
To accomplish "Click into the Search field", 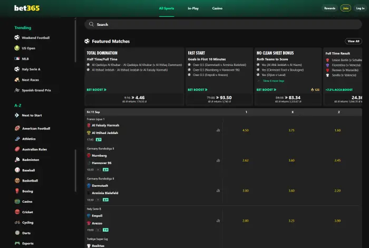I will [x=223, y=24].
